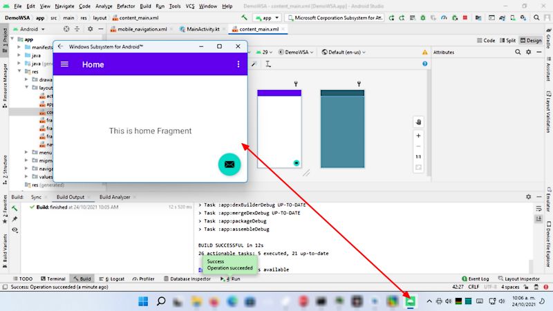This screenshot has height=311, width=553.
Task: Open the DemoWSA theme dropdown
Action: click(x=296, y=53)
